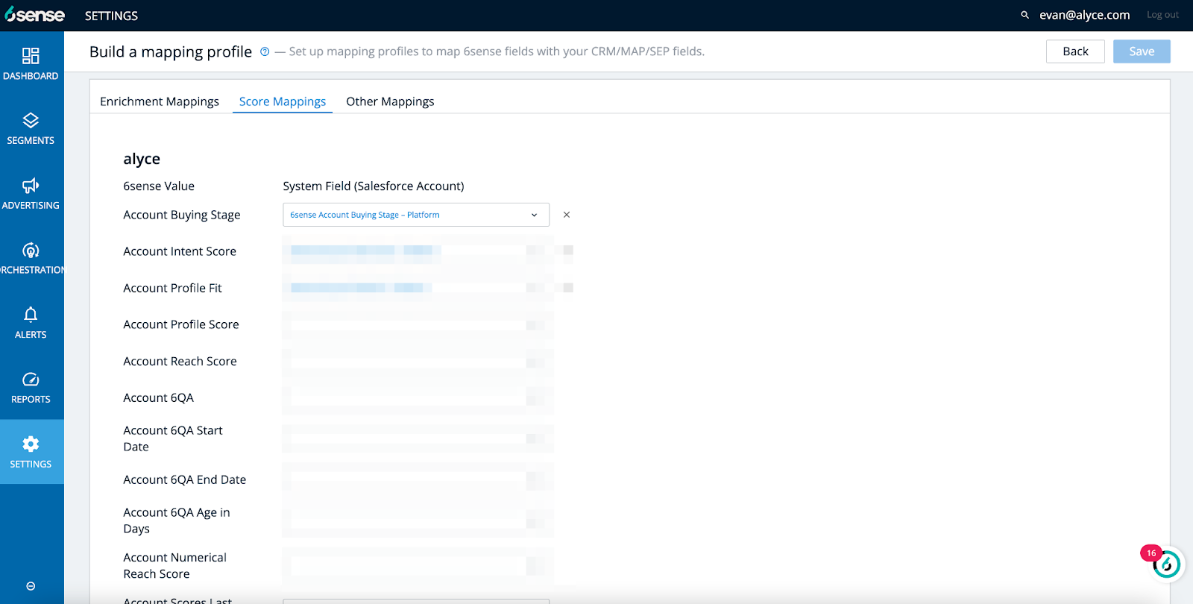This screenshot has height=604, width=1193.
Task: Open the 6sense chat widget with badge
Action: point(1165,564)
